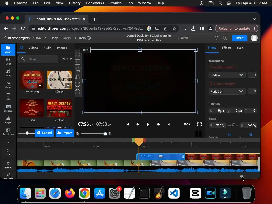
Task: Open the Text tool panel
Action: pos(8,96)
